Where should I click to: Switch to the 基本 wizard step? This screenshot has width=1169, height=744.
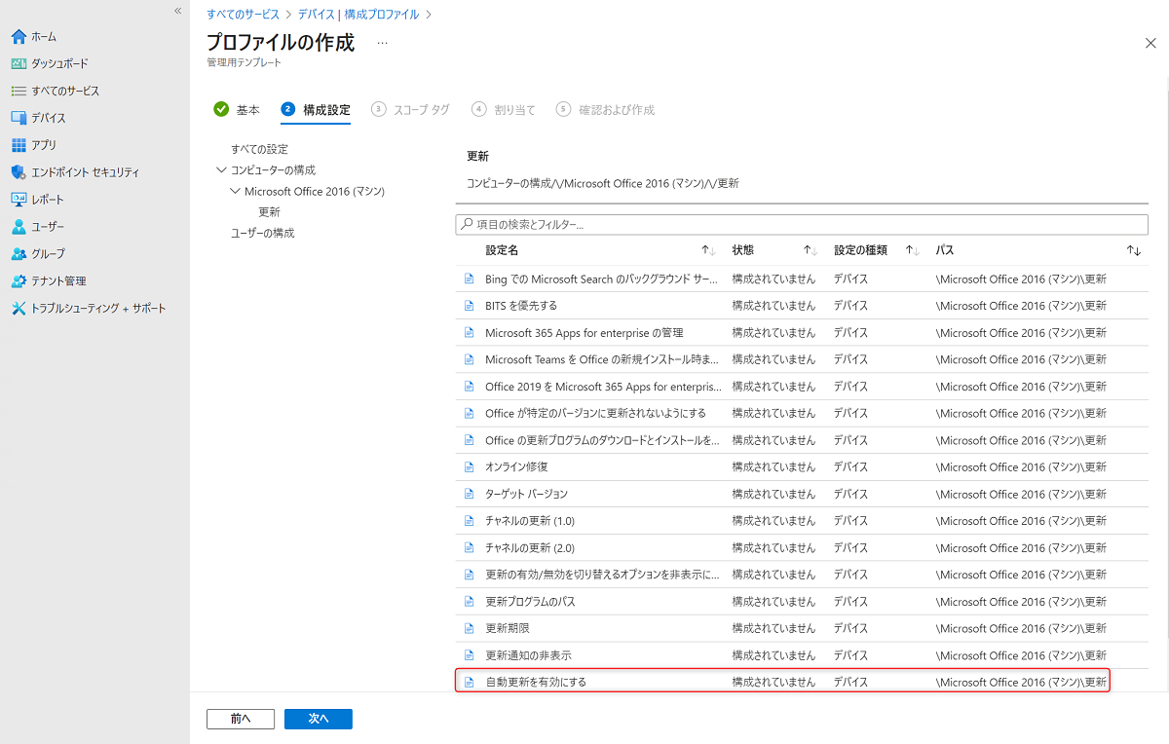(x=237, y=110)
